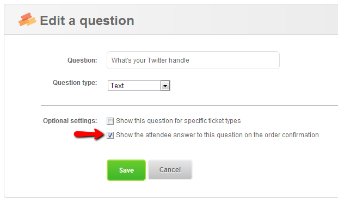Screen dimensions: 338x202
Task: Click the 'Show this question for specific ticket types' label
Action: (179, 121)
